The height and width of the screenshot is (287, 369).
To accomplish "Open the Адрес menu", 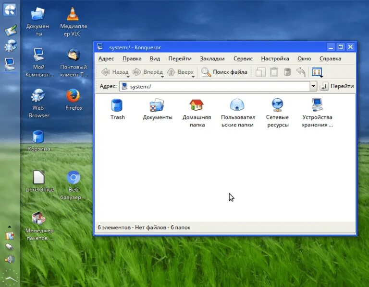I will coord(106,58).
